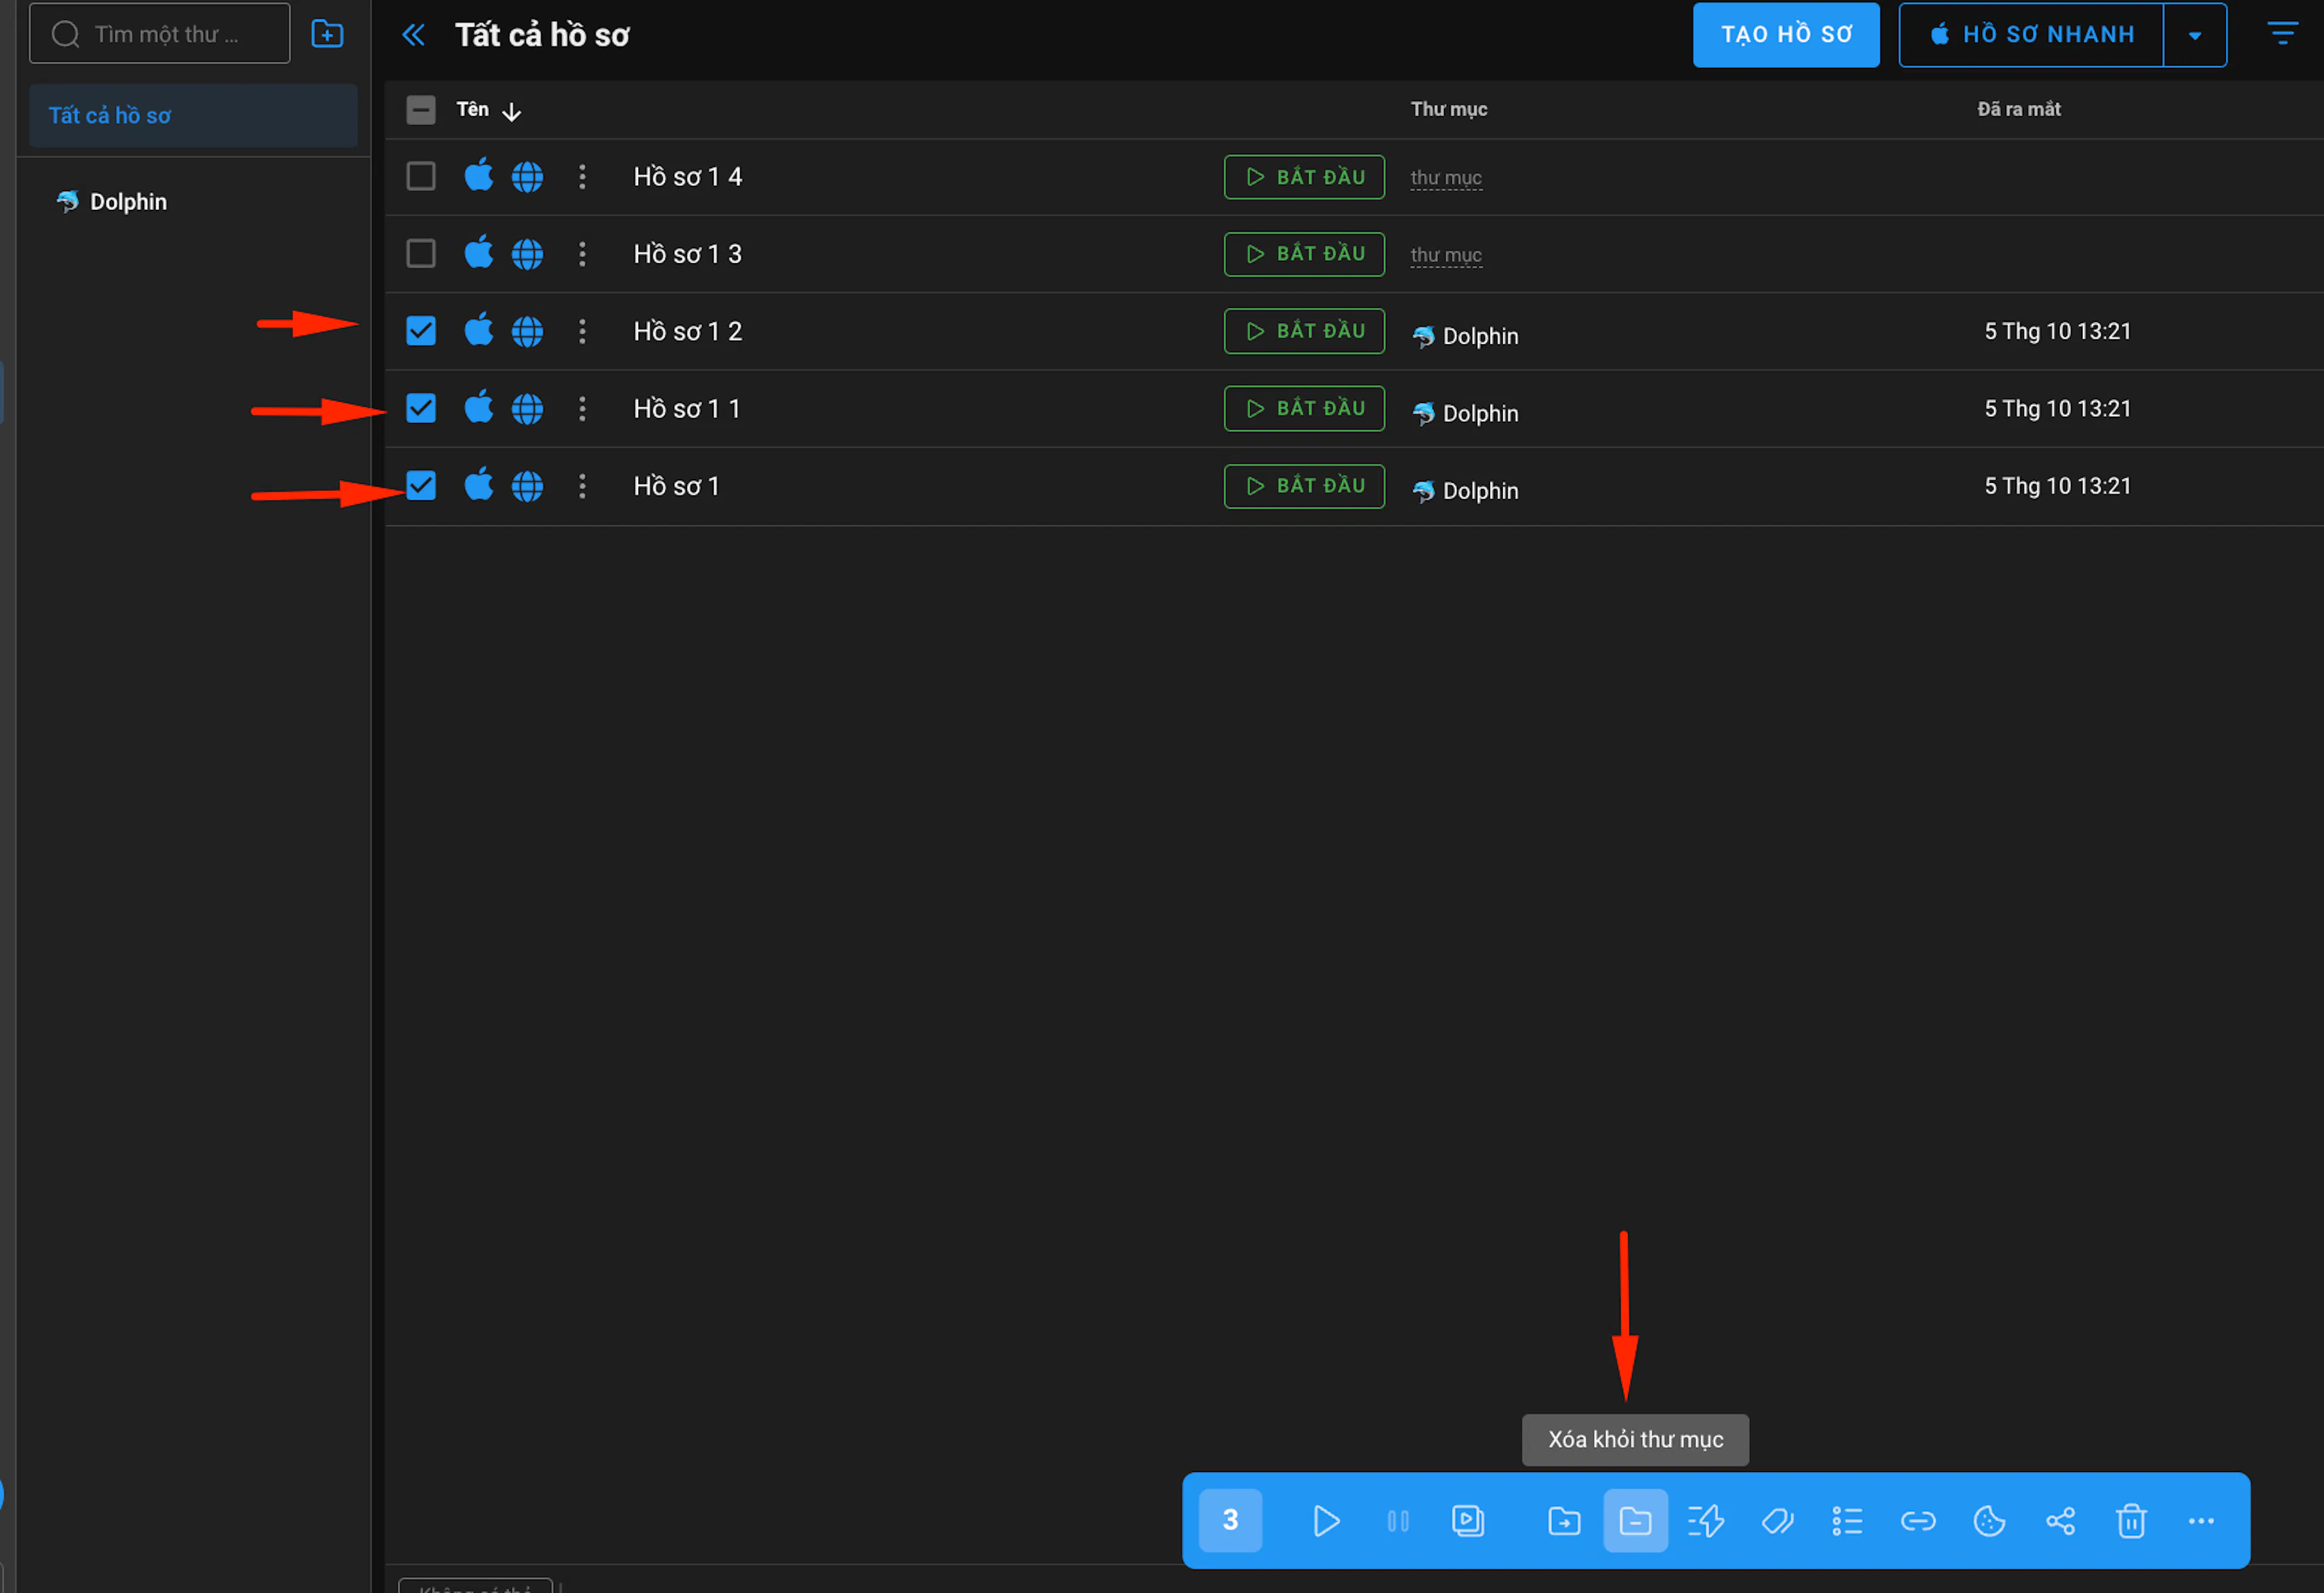
Task: Click BẮT ĐẦU for Hồ sơ 1 4
Action: [1304, 177]
